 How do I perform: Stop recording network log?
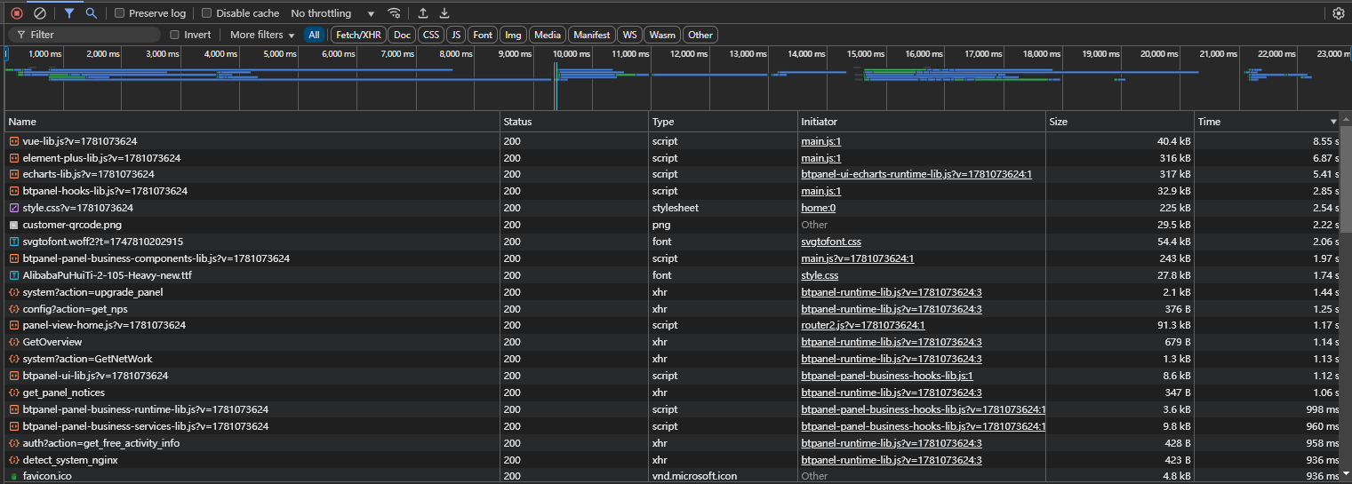click(16, 13)
